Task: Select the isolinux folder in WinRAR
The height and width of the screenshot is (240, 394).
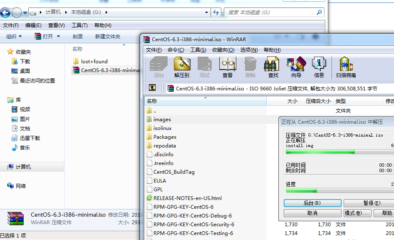Action: pos(159,128)
